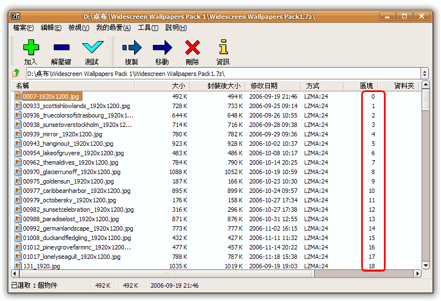Viewport: 441px width, 301px height.
Task: Sort by 修改日期 modified date header
Action: click(273, 85)
